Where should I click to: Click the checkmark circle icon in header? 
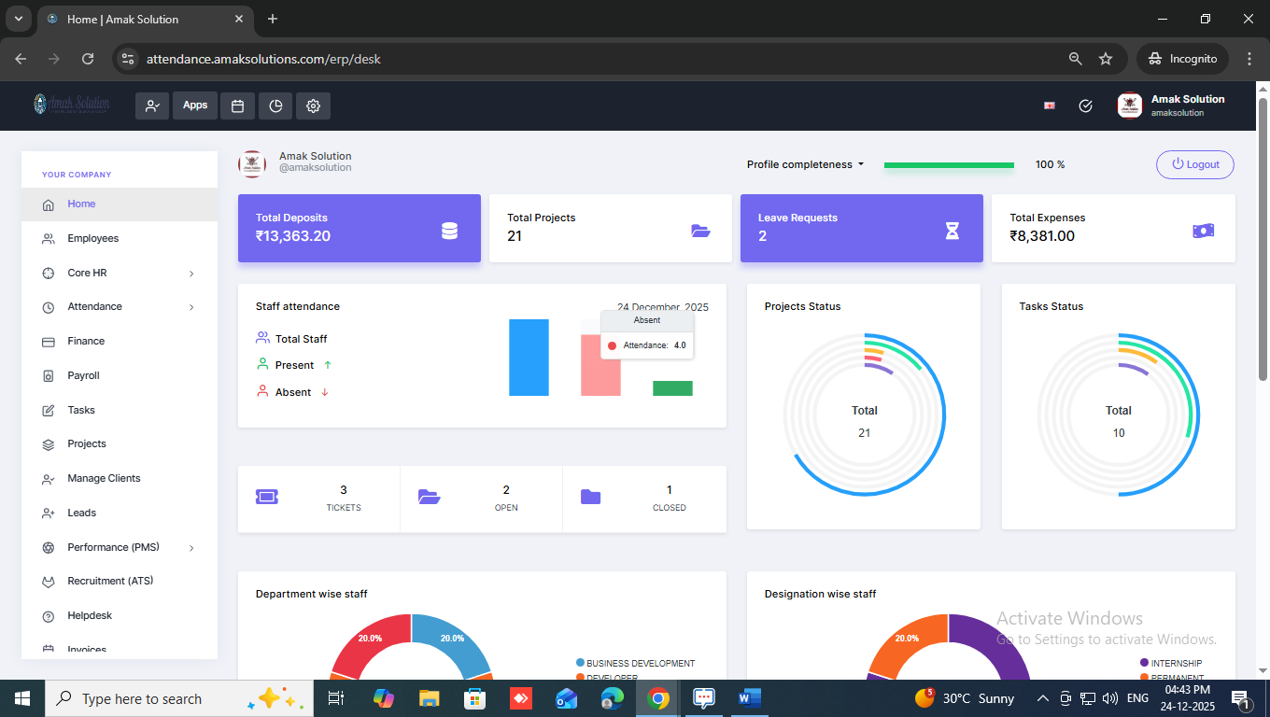[x=1085, y=105]
